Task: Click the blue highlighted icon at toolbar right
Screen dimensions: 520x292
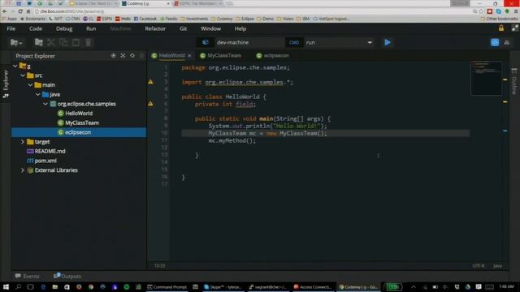Action: pos(495,42)
